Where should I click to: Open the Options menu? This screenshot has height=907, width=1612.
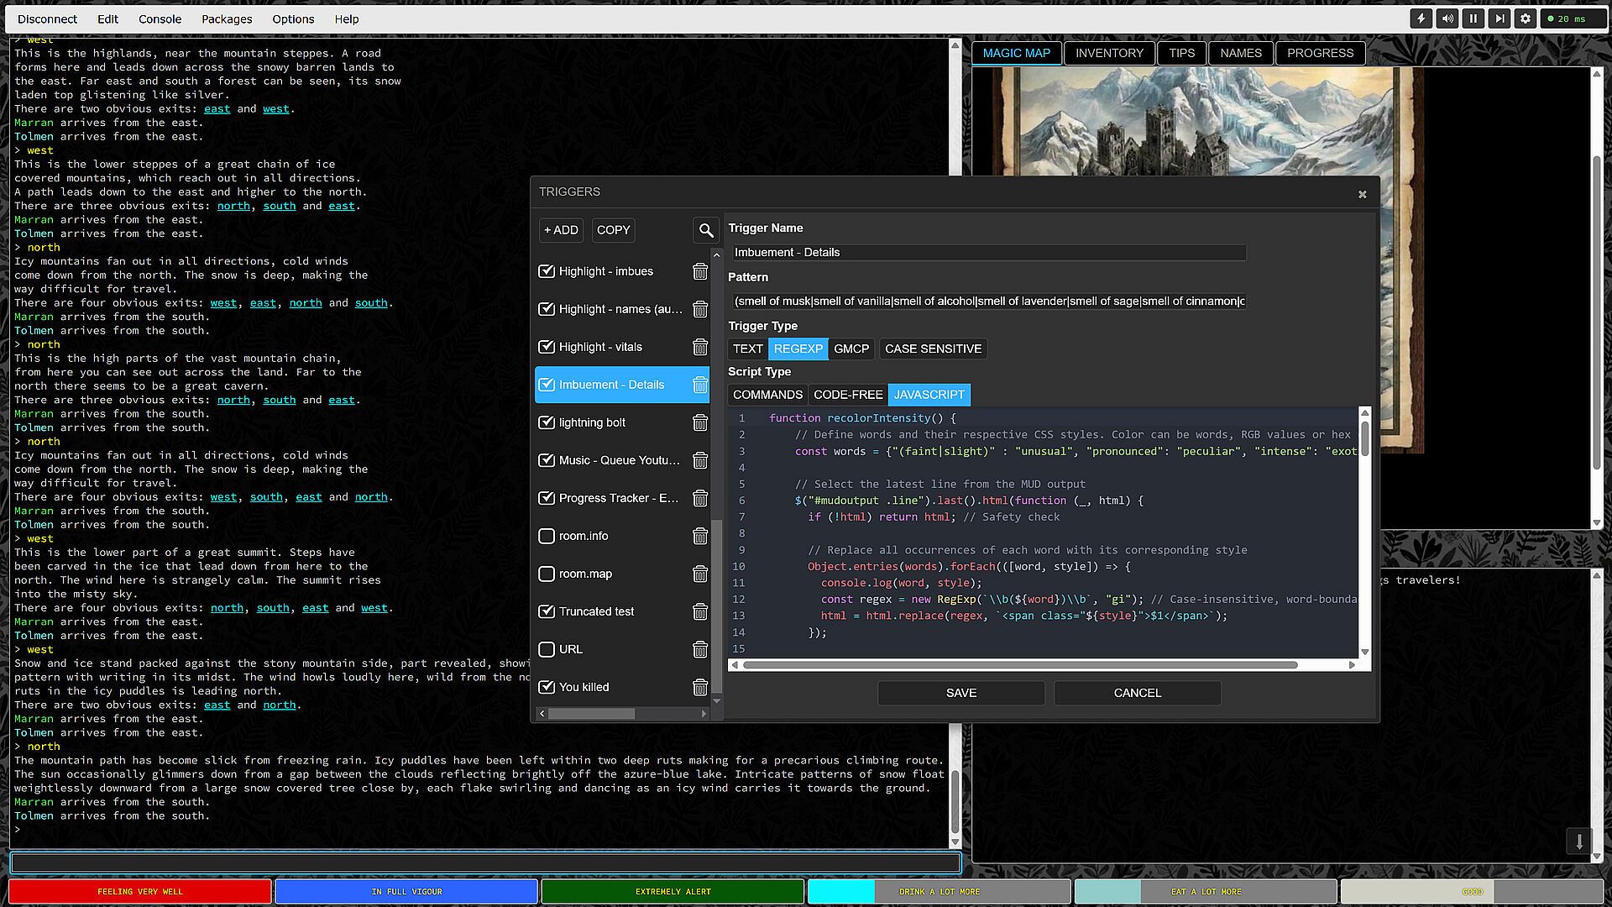(293, 18)
